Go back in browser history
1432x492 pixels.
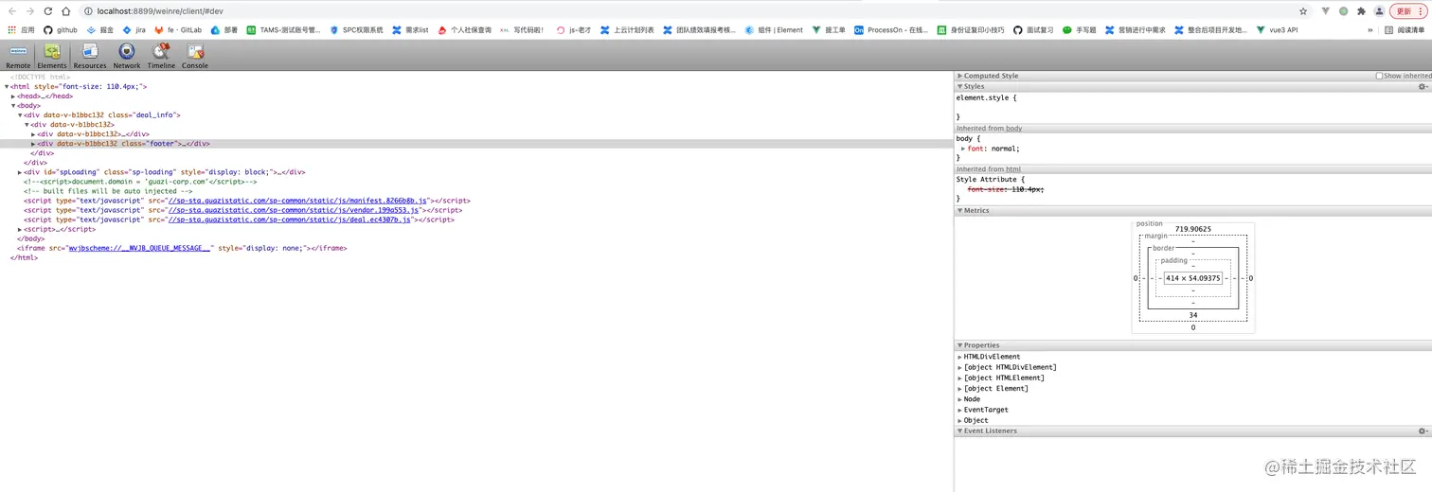point(11,11)
